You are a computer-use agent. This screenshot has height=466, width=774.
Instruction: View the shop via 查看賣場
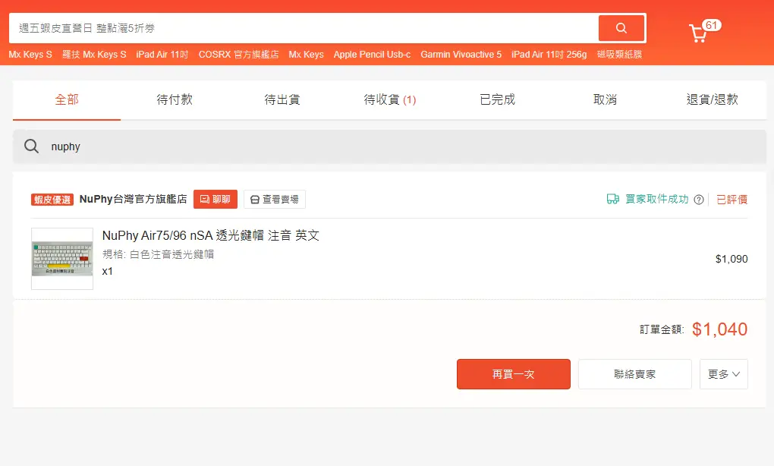[275, 199]
